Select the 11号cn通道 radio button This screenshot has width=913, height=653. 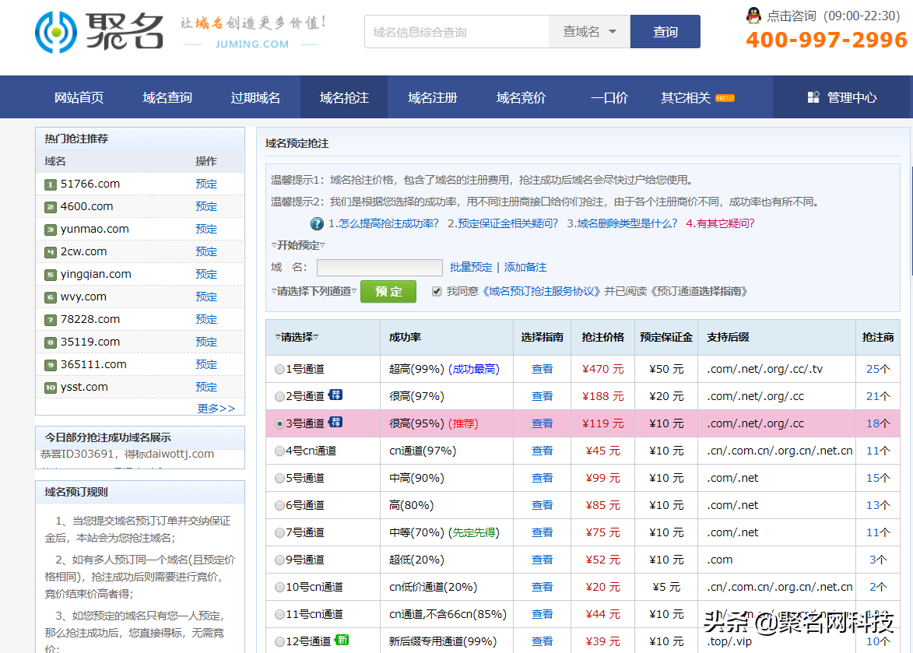tap(279, 615)
